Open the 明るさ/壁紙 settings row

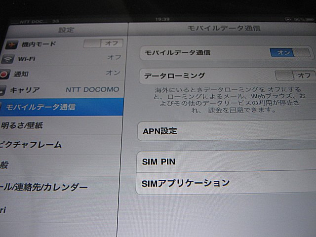point(61,125)
